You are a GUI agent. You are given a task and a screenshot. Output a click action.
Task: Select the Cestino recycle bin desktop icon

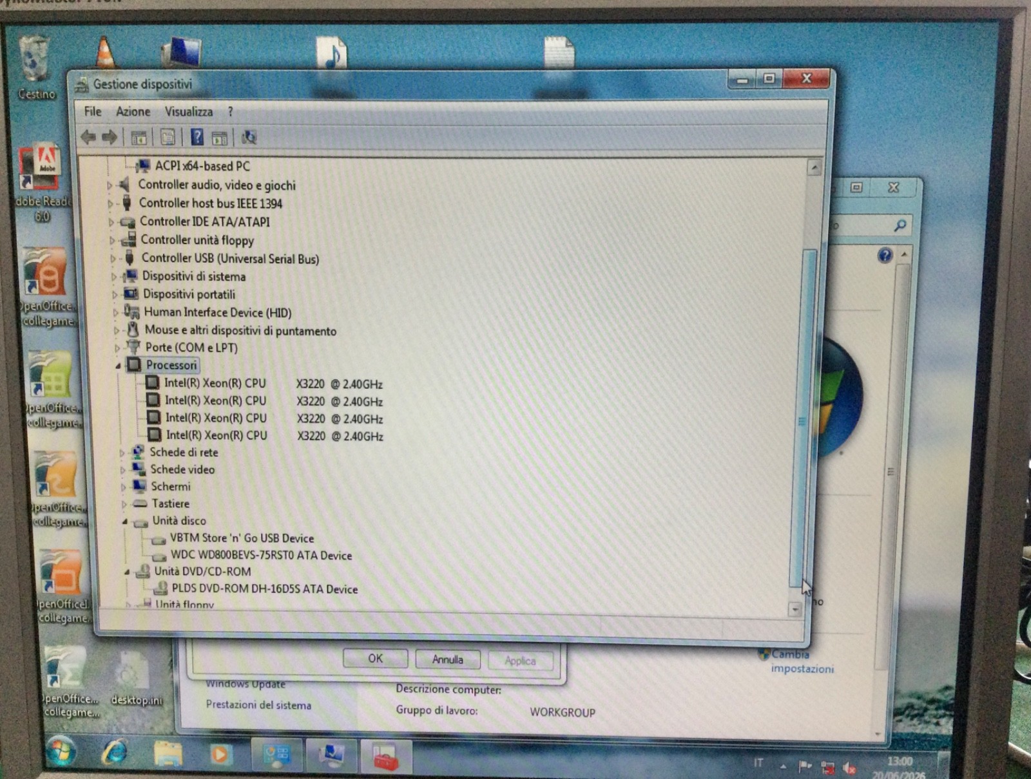click(35, 68)
